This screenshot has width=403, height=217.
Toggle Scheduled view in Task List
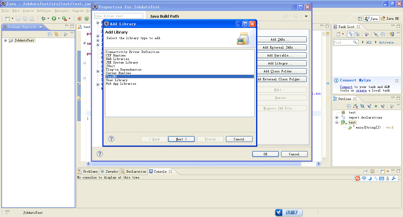358,34
